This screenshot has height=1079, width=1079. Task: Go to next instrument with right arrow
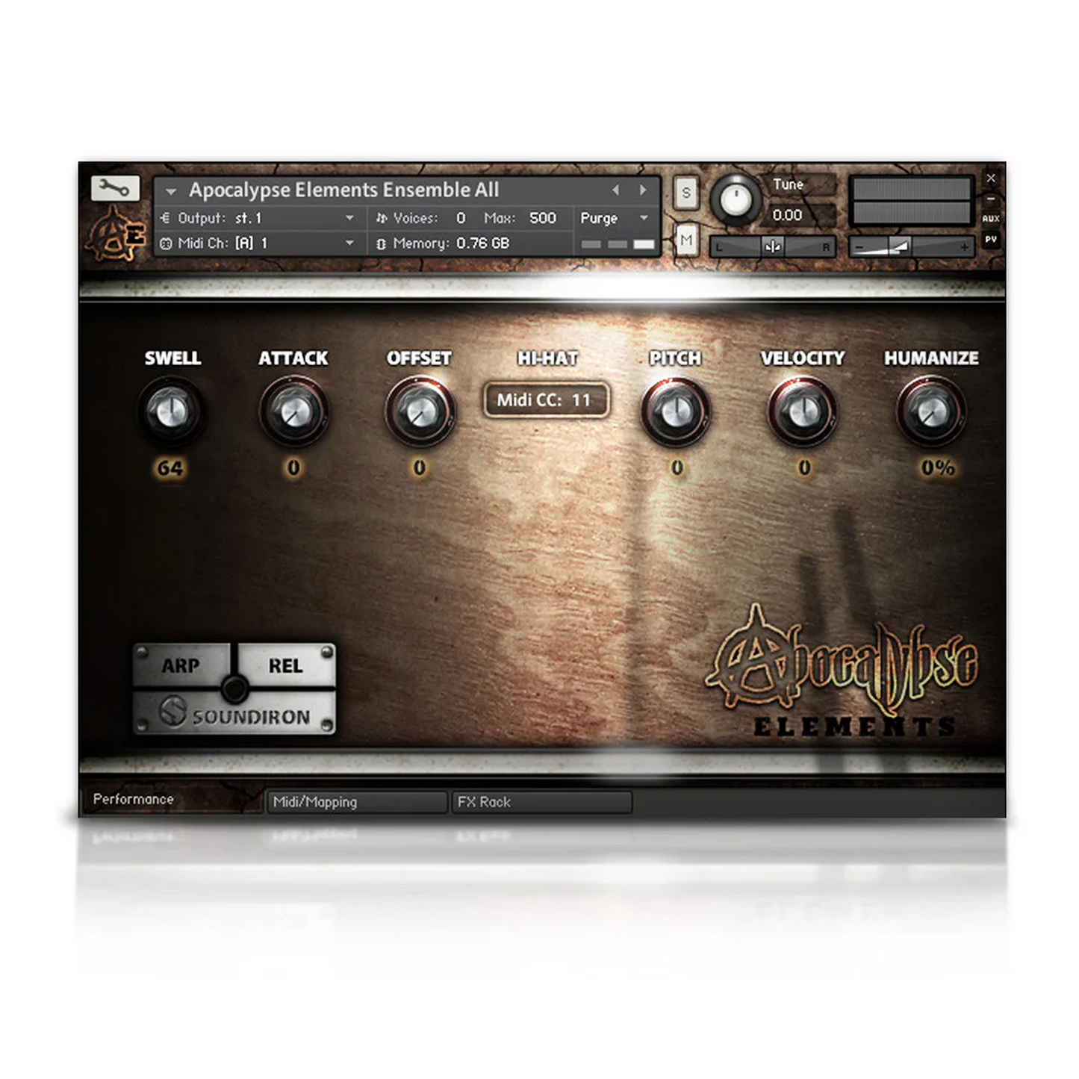tap(642, 190)
